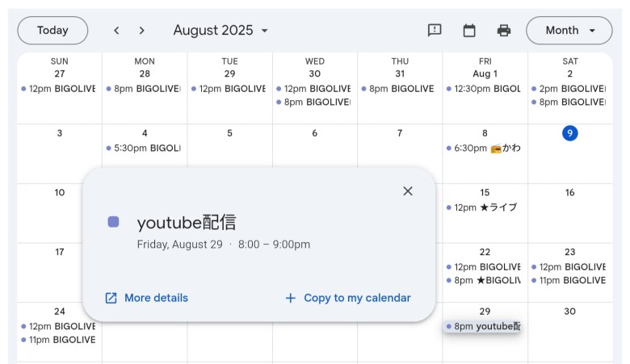Open the feedback icon in toolbar

[435, 31]
